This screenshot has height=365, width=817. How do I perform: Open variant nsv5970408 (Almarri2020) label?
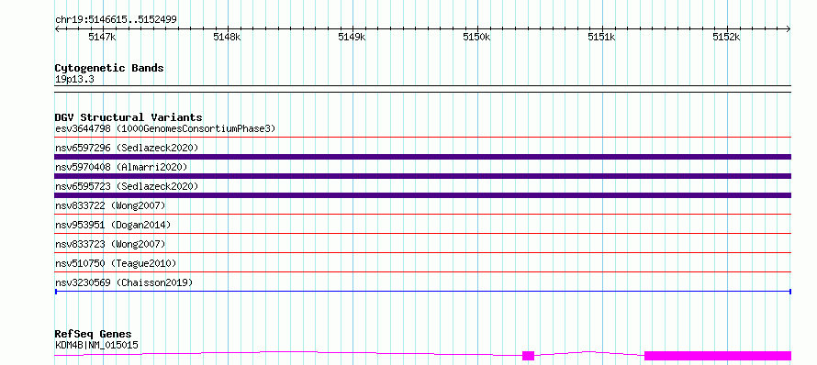pos(121,167)
